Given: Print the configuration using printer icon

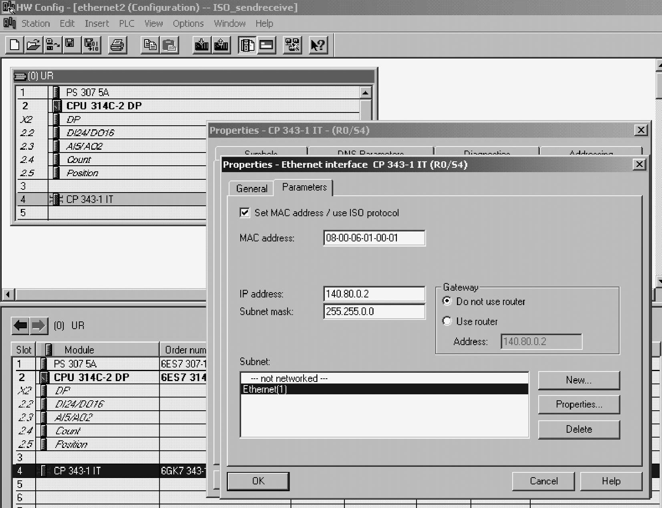Looking at the screenshot, I should [118, 44].
